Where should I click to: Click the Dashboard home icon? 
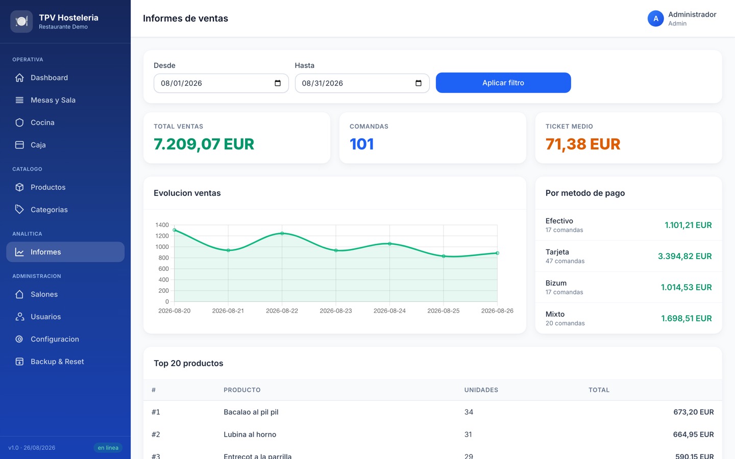19,78
